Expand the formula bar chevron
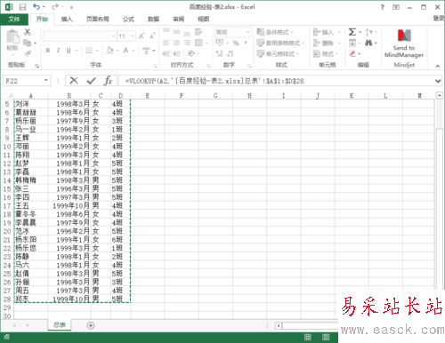 pyautogui.click(x=438, y=81)
